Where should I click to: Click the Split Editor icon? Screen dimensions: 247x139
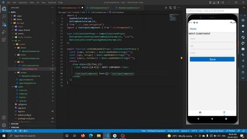click(175, 8)
